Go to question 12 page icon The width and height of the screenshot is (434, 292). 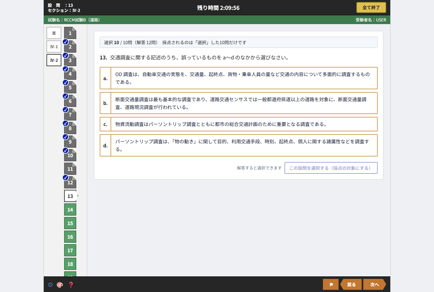70,182
